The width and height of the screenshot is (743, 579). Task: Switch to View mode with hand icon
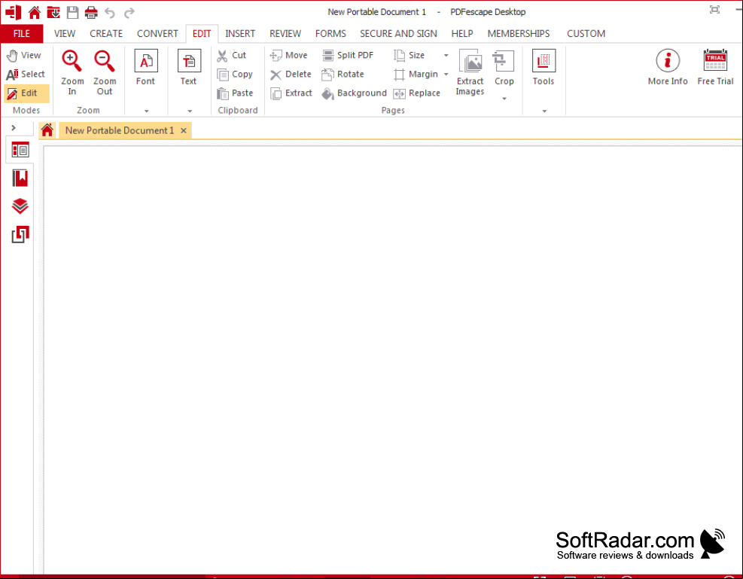(x=25, y=56)
